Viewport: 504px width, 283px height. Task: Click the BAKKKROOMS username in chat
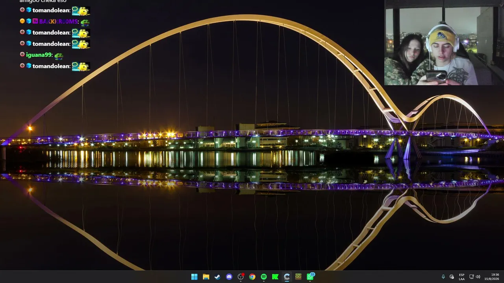click(59, 22)
